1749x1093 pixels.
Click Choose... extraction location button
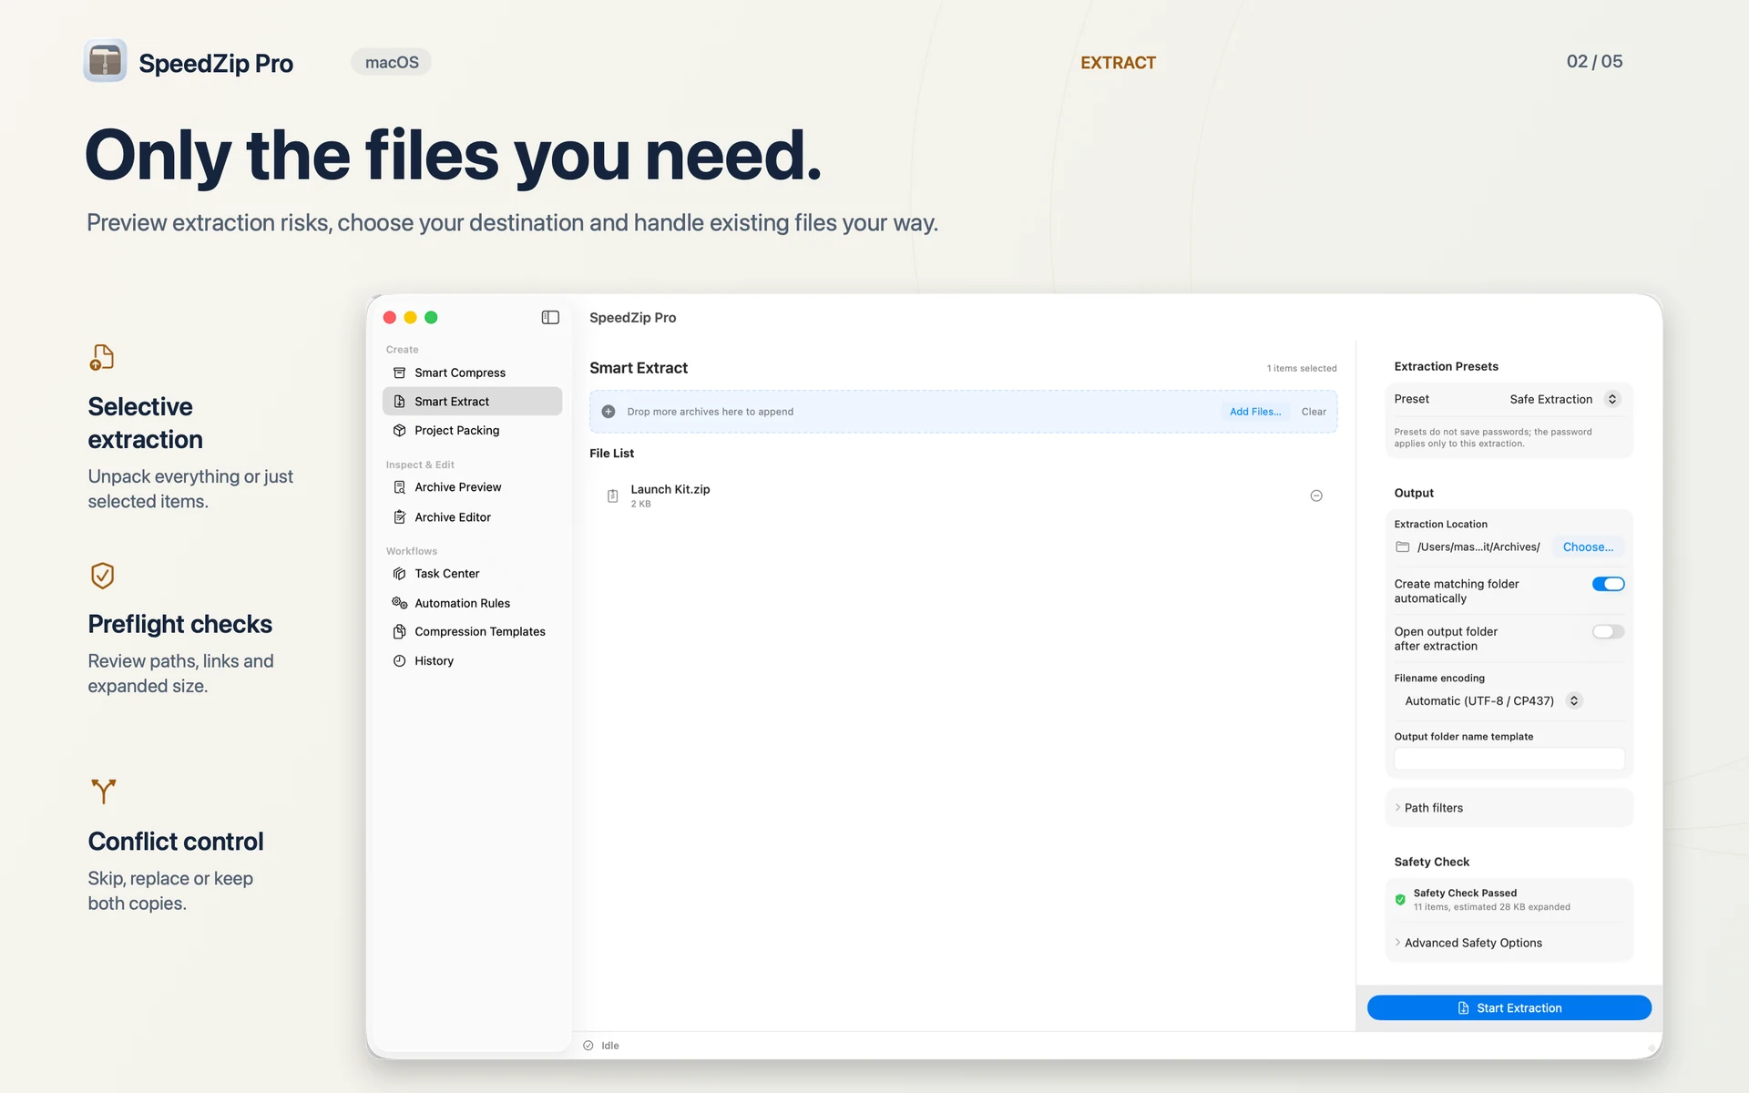pyautogui.click(x=1588, y=547)
